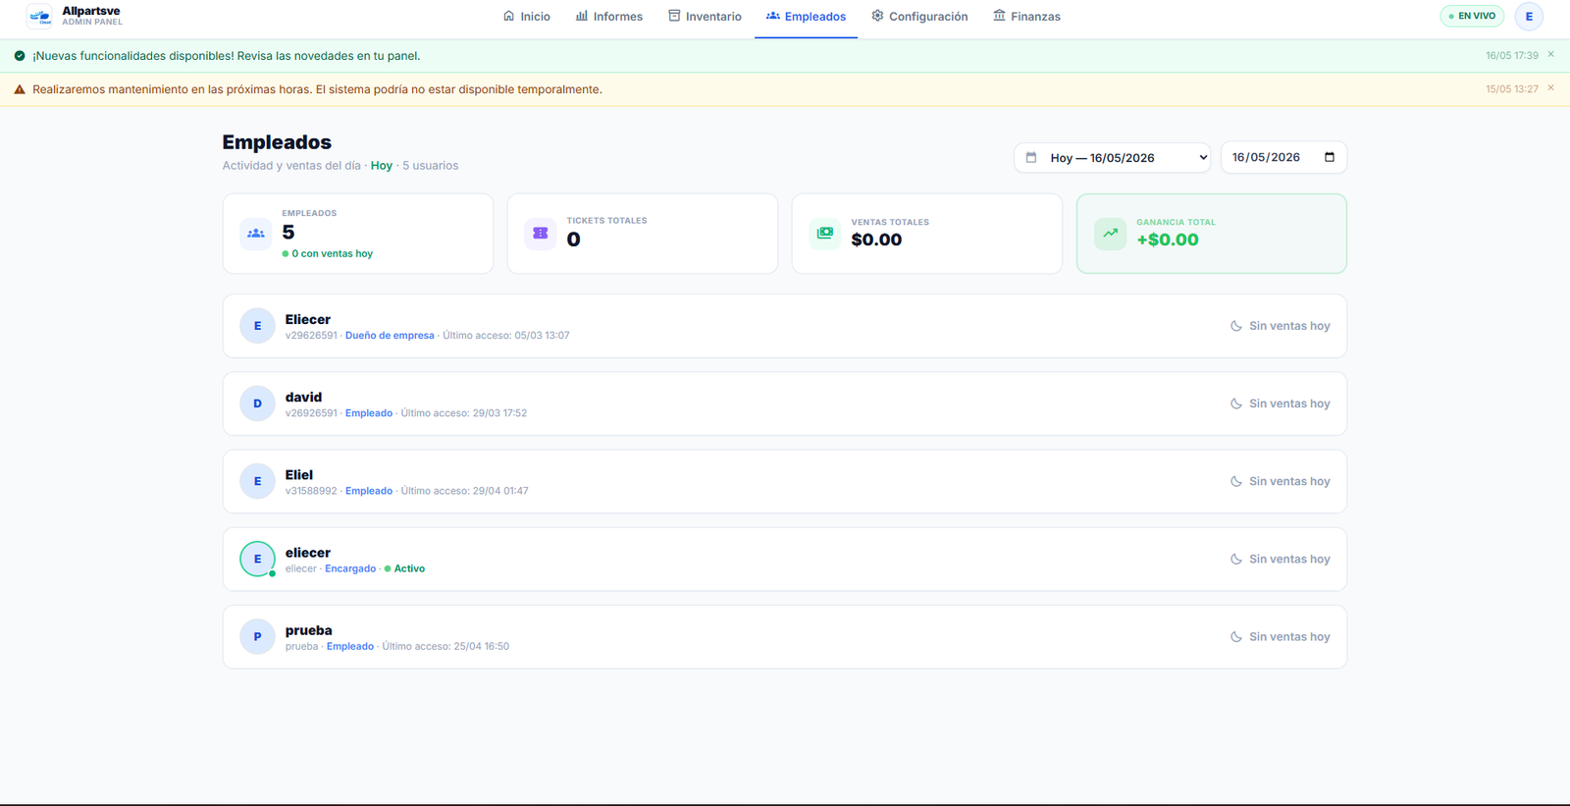
Task: Click the 16/05/2026 date input field
Action: (1283, 157)
